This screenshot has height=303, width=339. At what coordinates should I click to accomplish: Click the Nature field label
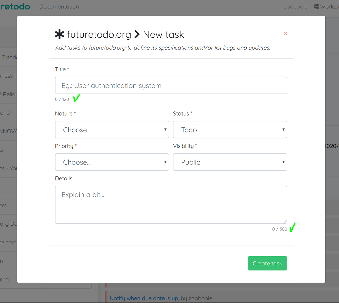[65, 114]
